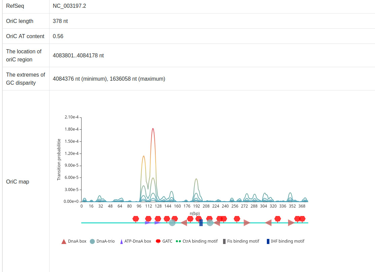This screenshot has height=272, width=375.
Task: Click the rightmost DnaA box triangle on the track
Action: 291,223
